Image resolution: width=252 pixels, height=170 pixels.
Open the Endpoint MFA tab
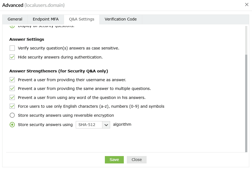46,19
